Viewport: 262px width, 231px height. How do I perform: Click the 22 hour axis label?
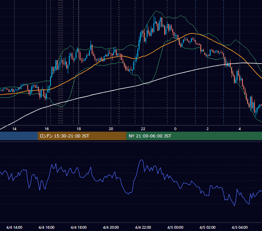(143, 129)
